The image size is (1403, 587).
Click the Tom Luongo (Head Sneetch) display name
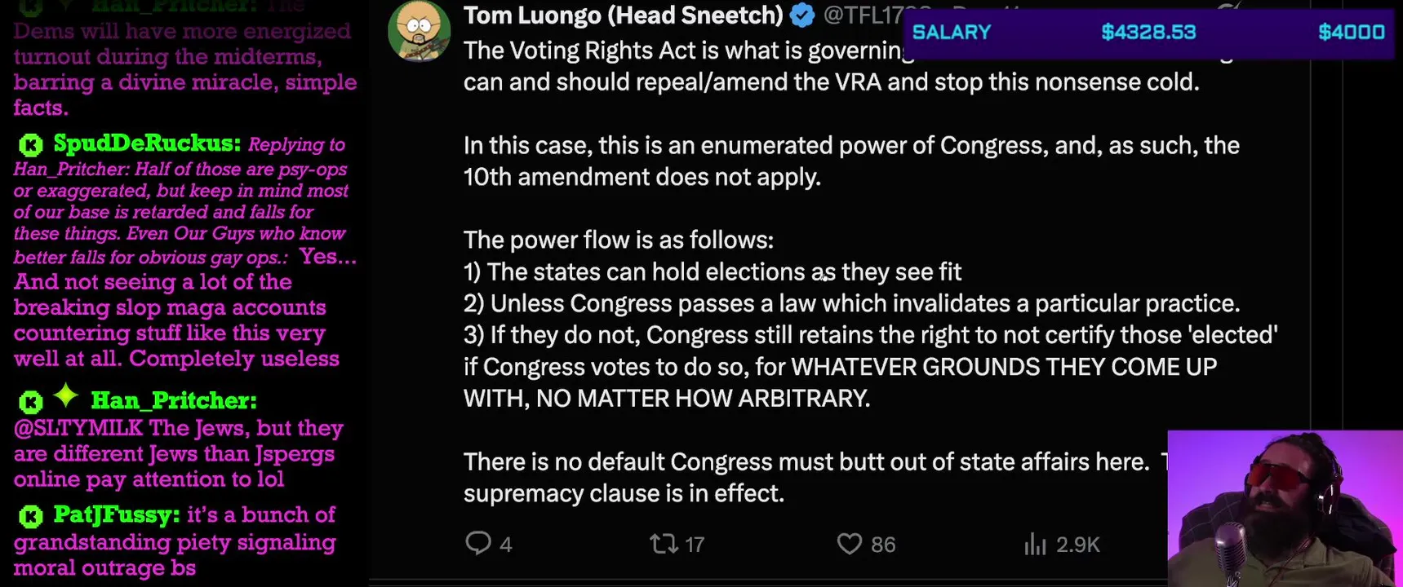pyautogui.click(x=624, y=15)
